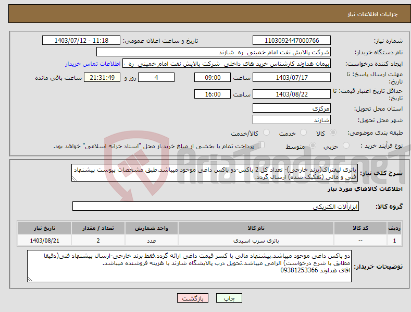Click the جزئیات اطلاعات نیاز header title

click(372, 14)
